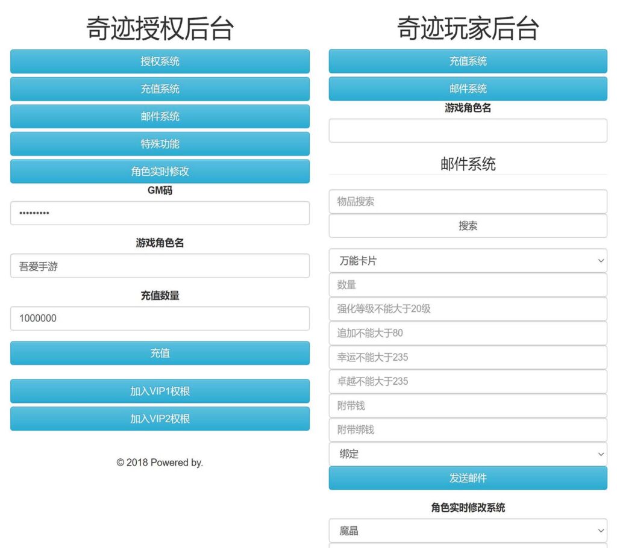This screenshot has width=617, height=548.
Task: Click the left 游戏角色名 field with 吾爱手游
Action: click(160, 266)
